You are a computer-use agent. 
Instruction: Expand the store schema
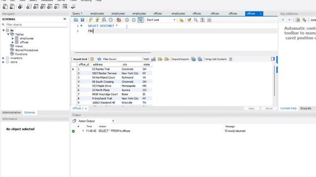point(3,62)
